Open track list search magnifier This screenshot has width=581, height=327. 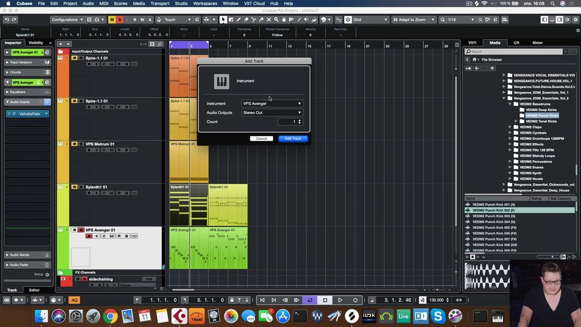coord(160,44)
